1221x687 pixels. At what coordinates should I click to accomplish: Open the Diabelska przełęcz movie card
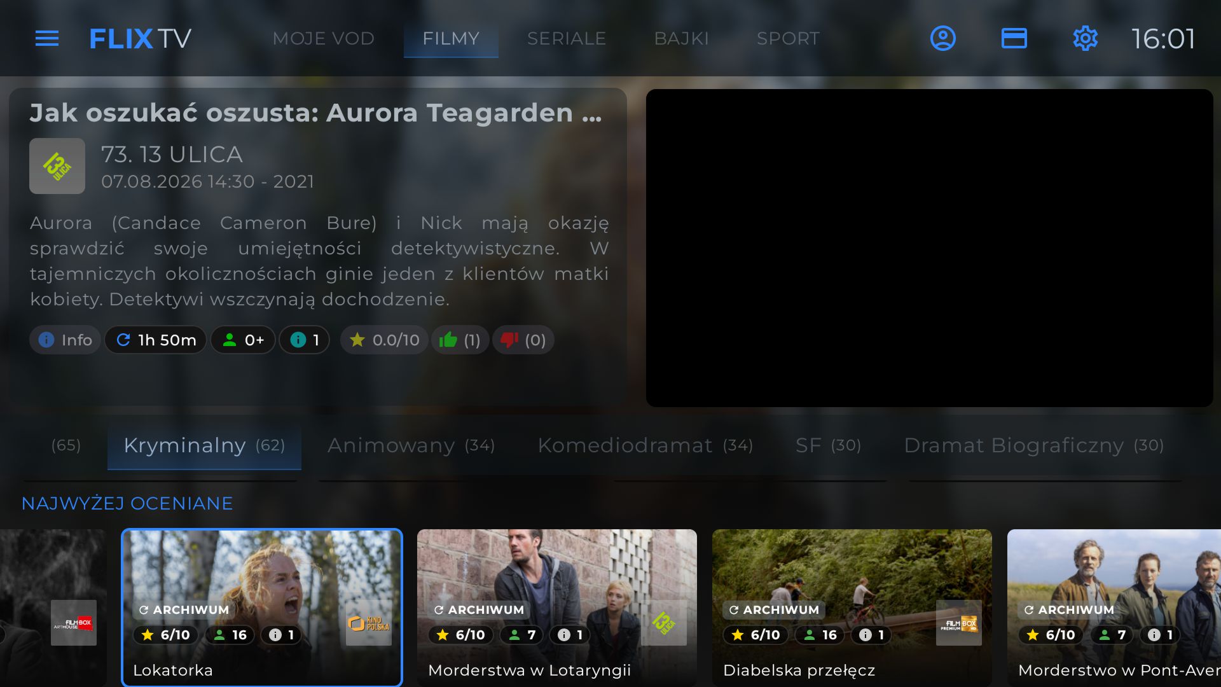click(852, 608)
